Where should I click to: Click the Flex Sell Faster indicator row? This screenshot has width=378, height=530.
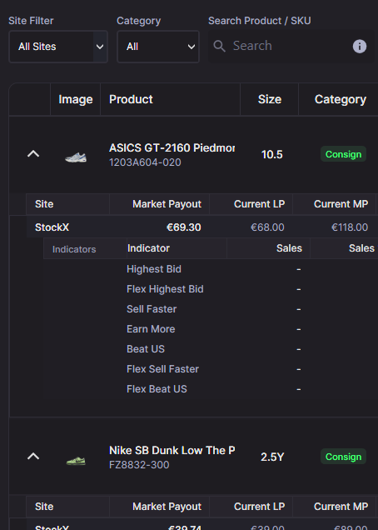click(162, 369)
